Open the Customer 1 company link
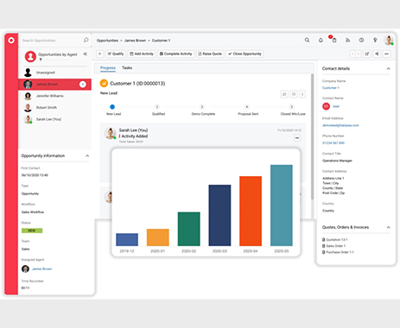Image resolution: width=400 pixels, height=328 pixels. pyautogui.click(x=331, y=88)
